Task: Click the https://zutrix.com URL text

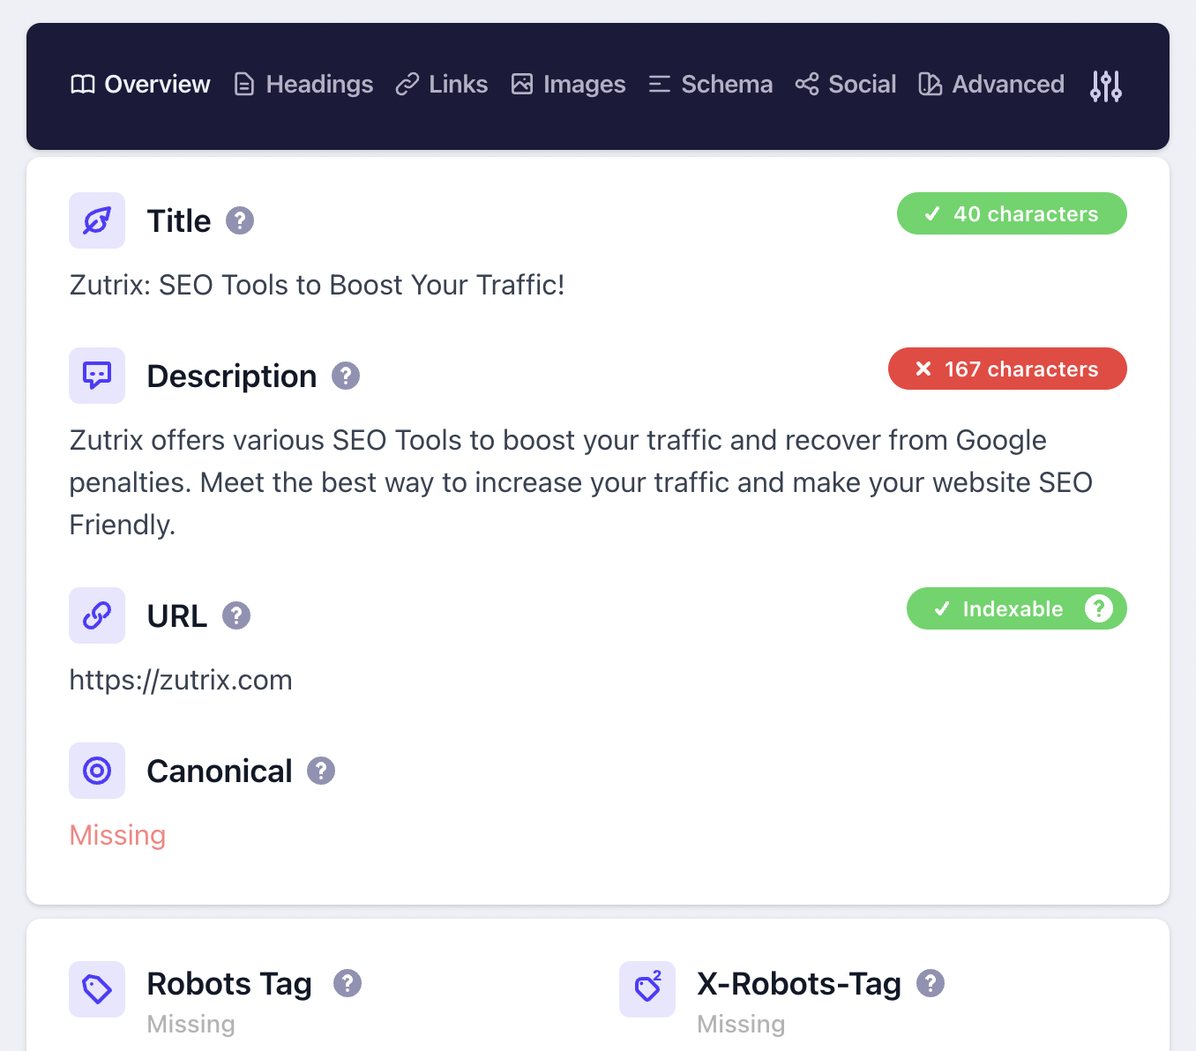Action: click(181, 680)
